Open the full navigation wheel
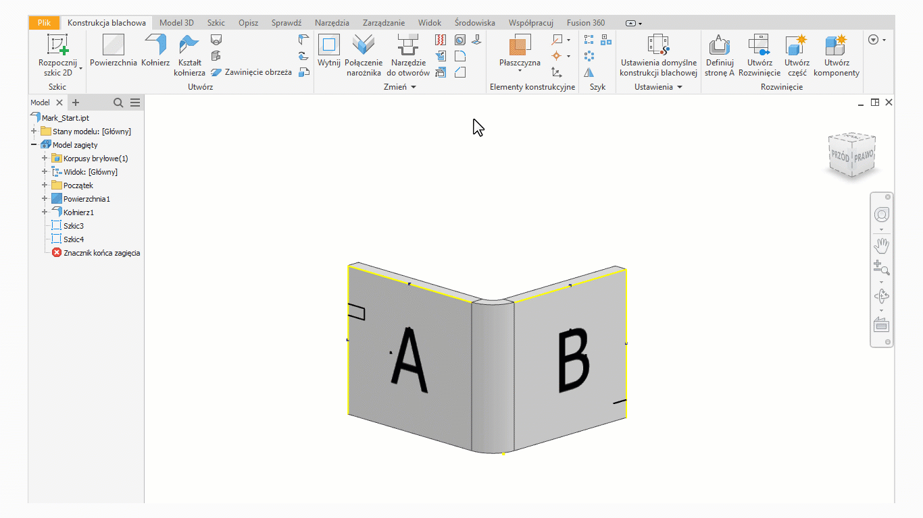 tap(882, 215)
